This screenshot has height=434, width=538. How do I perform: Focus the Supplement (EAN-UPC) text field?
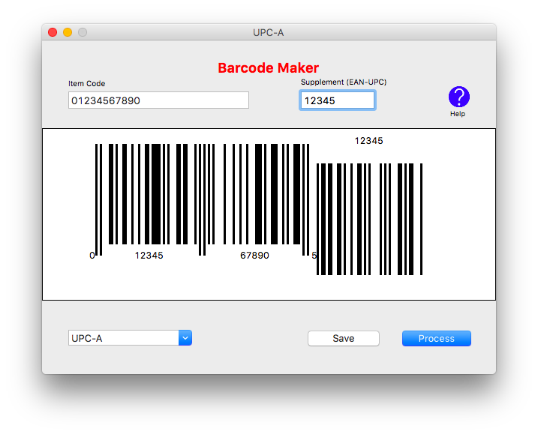tap(338, 100)
